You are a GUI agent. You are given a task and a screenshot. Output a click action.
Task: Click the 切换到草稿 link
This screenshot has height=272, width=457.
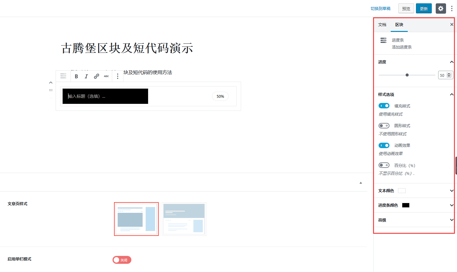[x=380, y=8]
